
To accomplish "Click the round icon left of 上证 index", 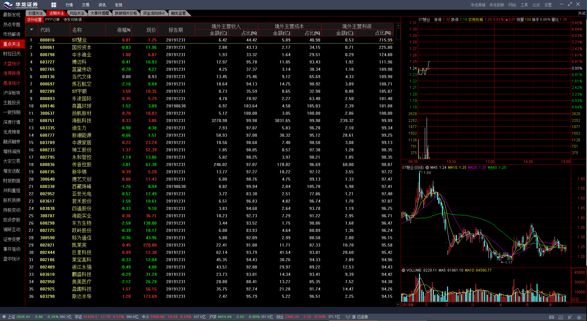I will pyautogui.click(x=4, y=317).
